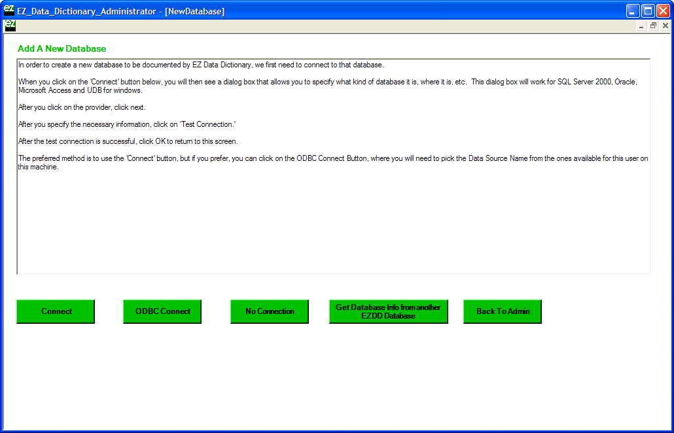Click Get Database Info from another EZDD Database
This screenshot has width=674, height=433.
(x=388, y=311)
